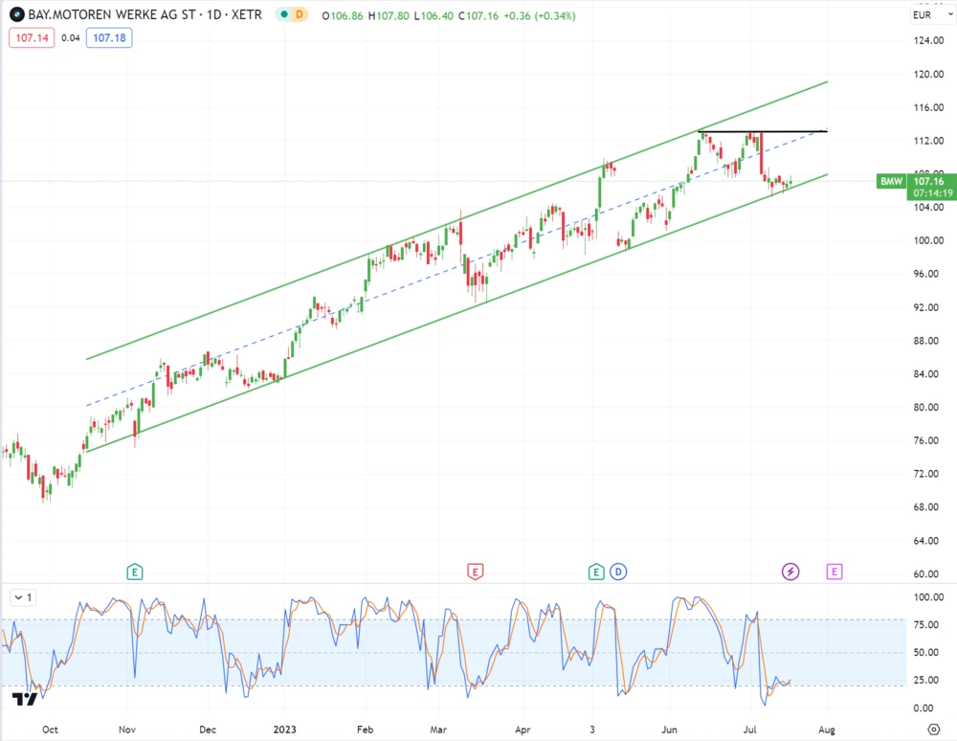Click the blue dividend D marker
The width and height of the screenshot is (957, 741).
coord(618,572)
